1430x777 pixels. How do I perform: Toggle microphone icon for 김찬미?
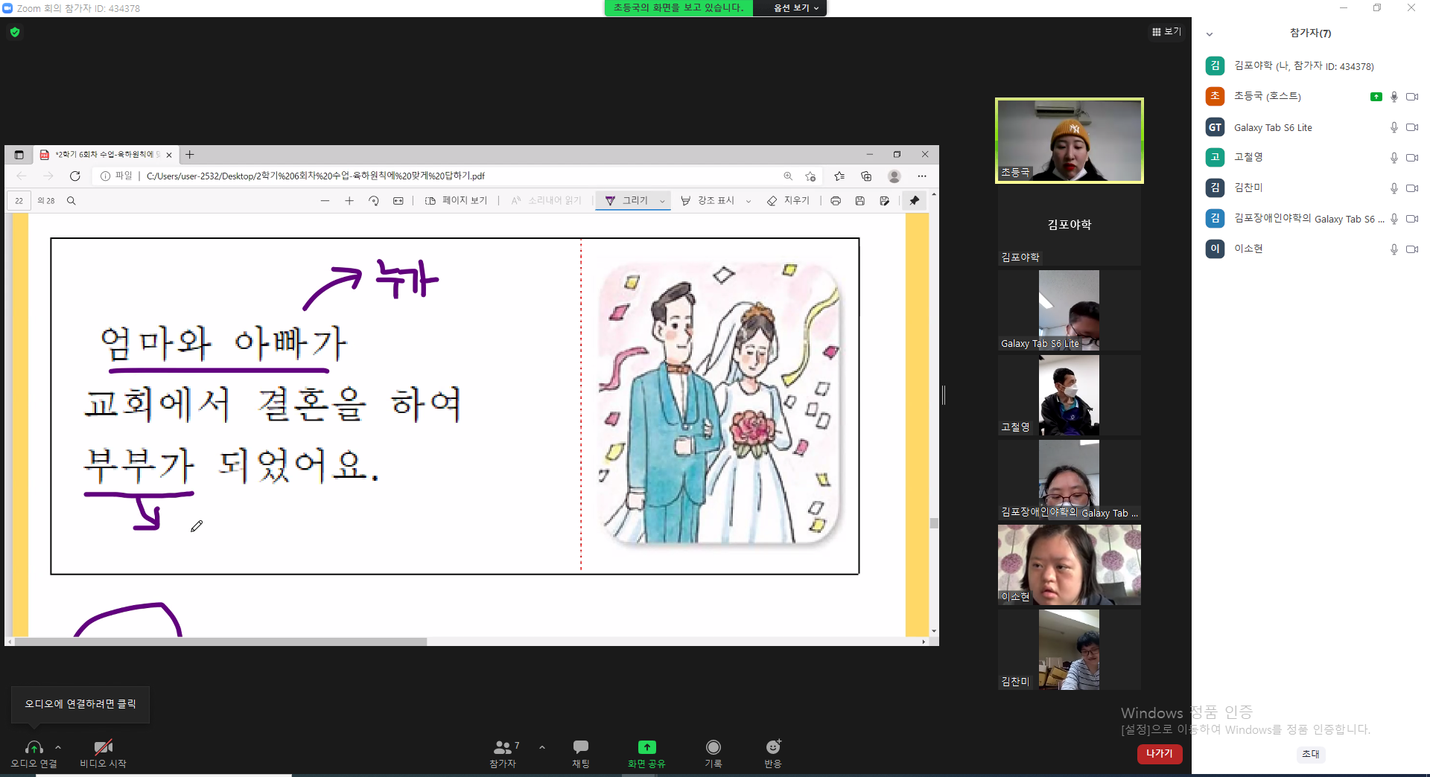pyautogui.click(x=1394, y=188)
